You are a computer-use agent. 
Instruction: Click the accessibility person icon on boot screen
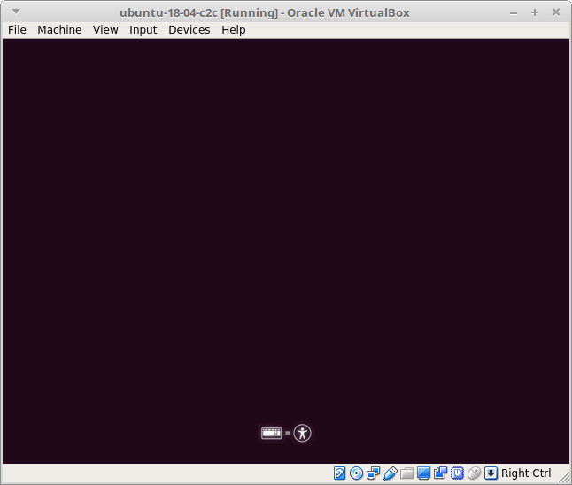click(303, 433)
